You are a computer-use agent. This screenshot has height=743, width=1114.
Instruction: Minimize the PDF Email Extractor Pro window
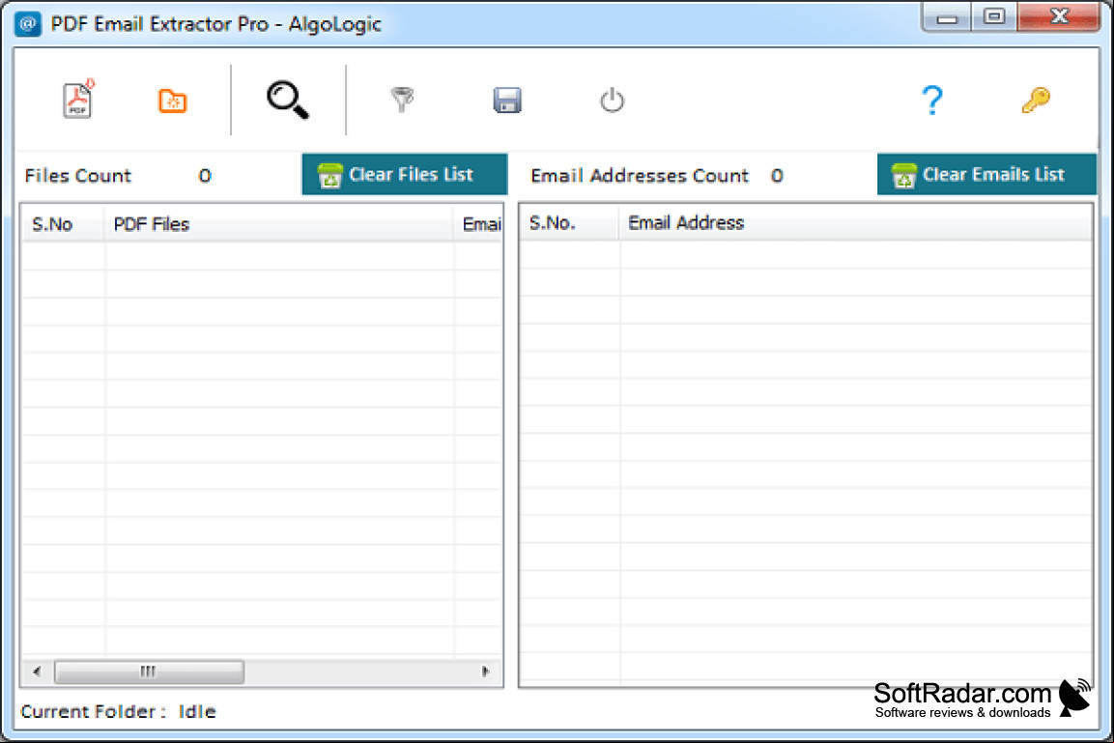point(946,17)
